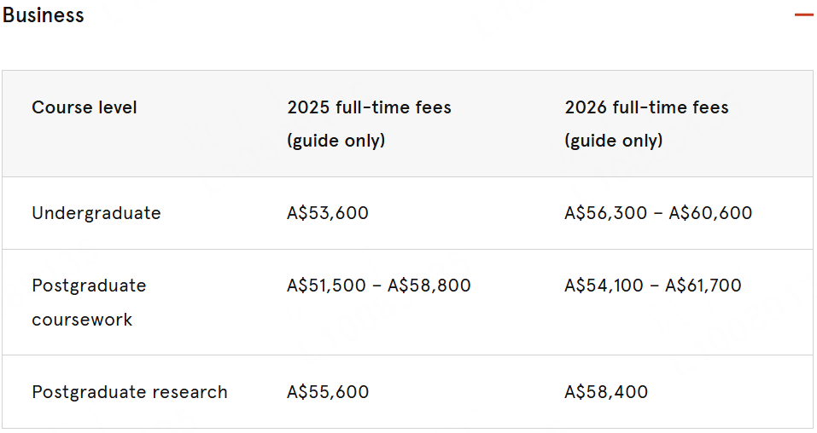Click Postgraduate coursework 2025 fee A$51,500 – A$58,800
Viewport: 817px width, 433px height.
click(x=379, y=286)
